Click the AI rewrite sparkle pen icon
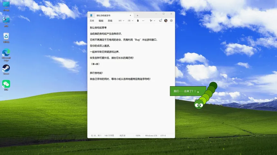The width and height of the screenshot is (277, 155). click(151, 21)
